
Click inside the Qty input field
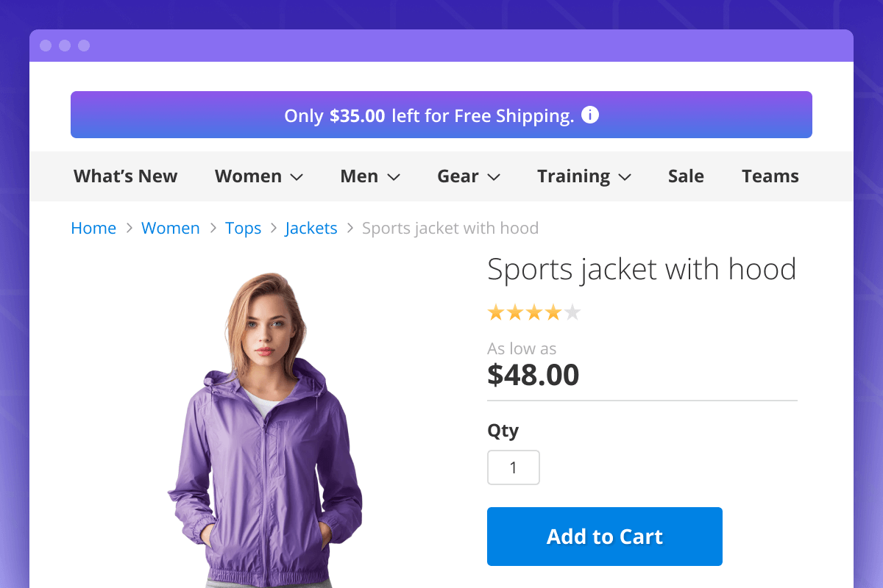click(x=513, y=467)
